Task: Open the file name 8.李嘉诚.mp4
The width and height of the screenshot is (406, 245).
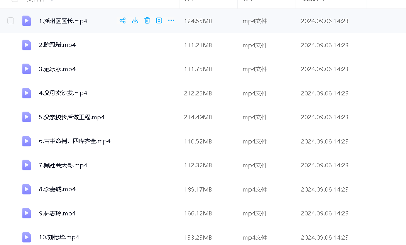Action: 57,189
